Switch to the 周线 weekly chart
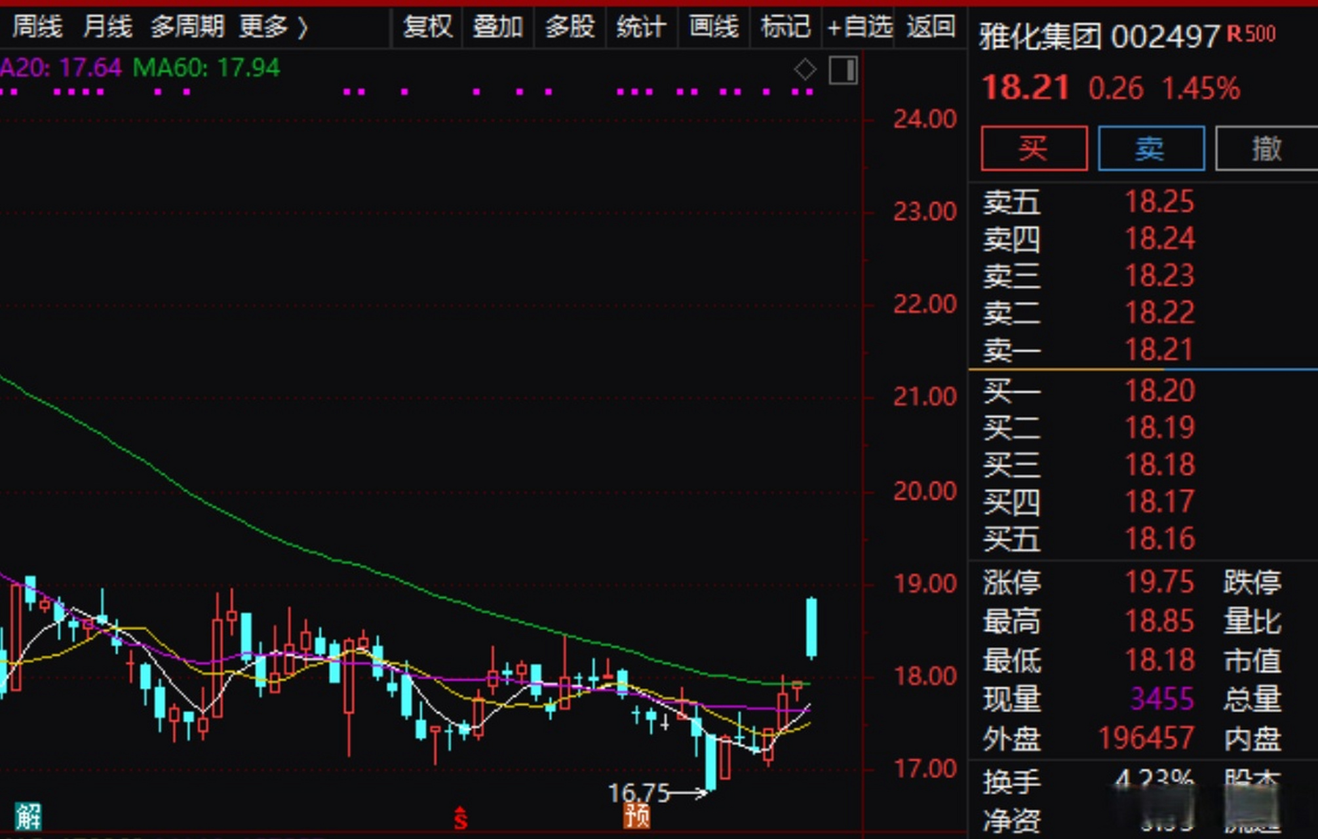This screenshot has height=839, width=1318. pos(37,27)
